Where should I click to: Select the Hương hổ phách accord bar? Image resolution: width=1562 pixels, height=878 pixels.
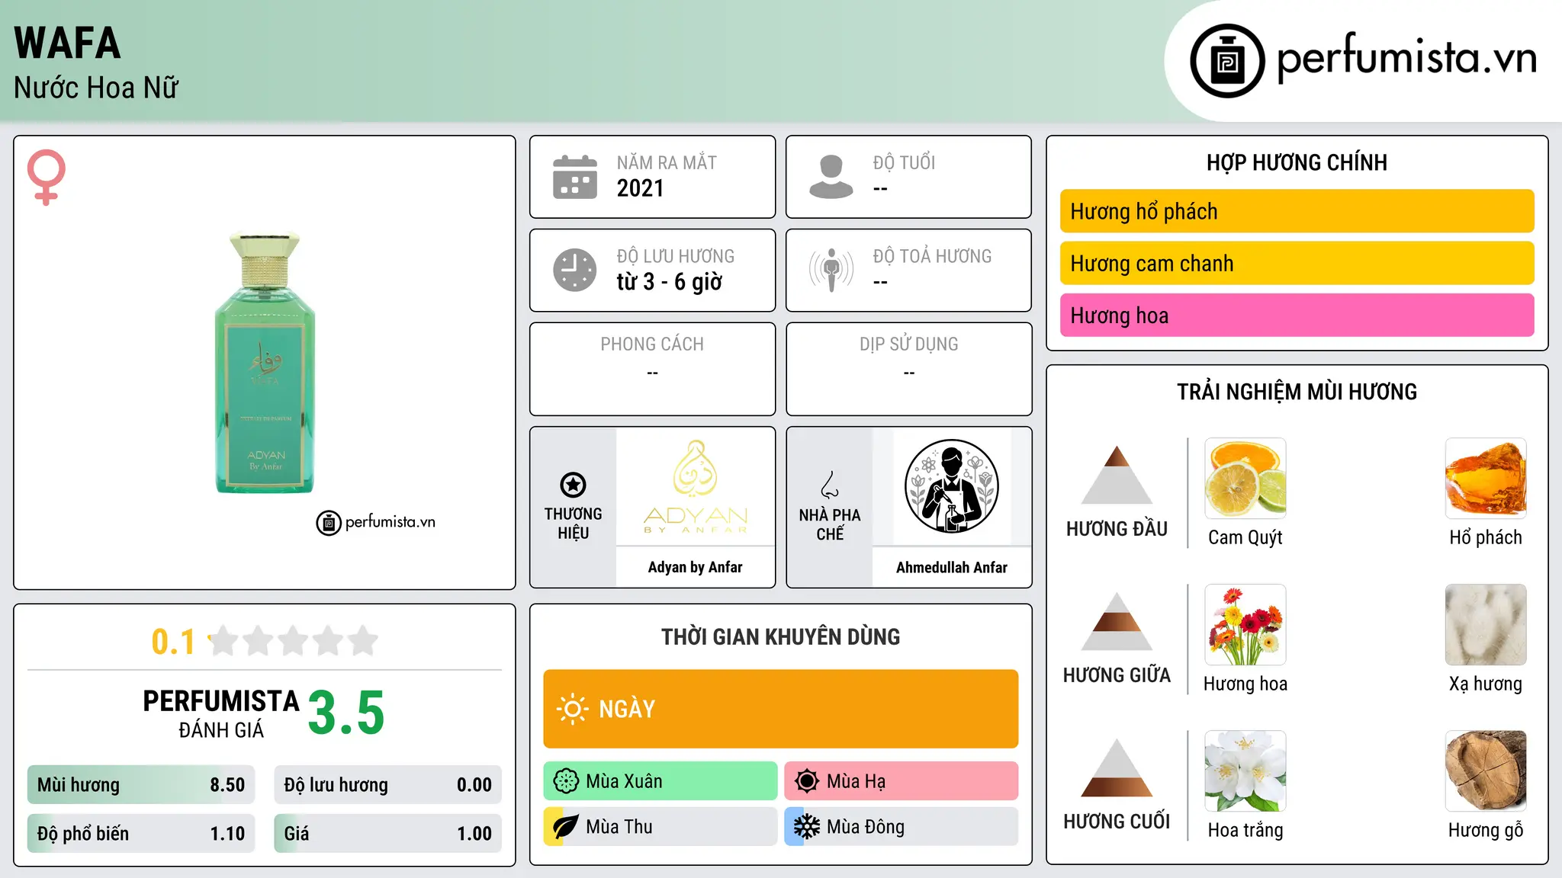coord(1297,211)
